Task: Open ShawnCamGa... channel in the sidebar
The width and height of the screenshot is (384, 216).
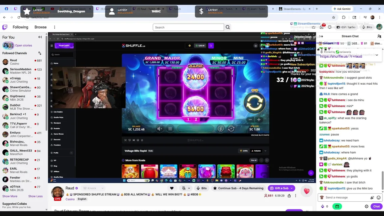Action: [23, 89]
